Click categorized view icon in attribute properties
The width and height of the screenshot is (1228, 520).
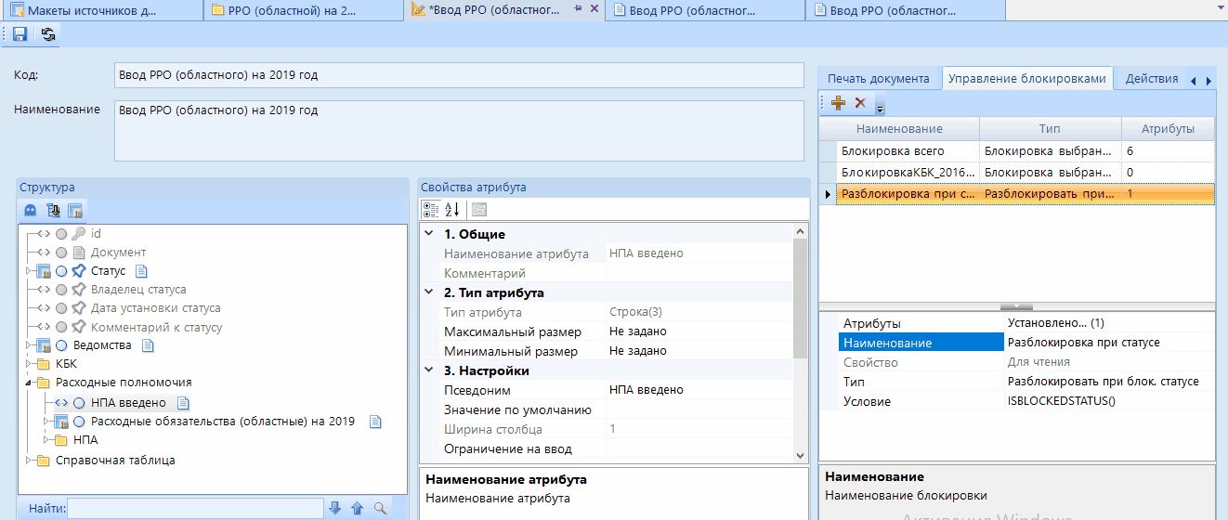[431, 210]
